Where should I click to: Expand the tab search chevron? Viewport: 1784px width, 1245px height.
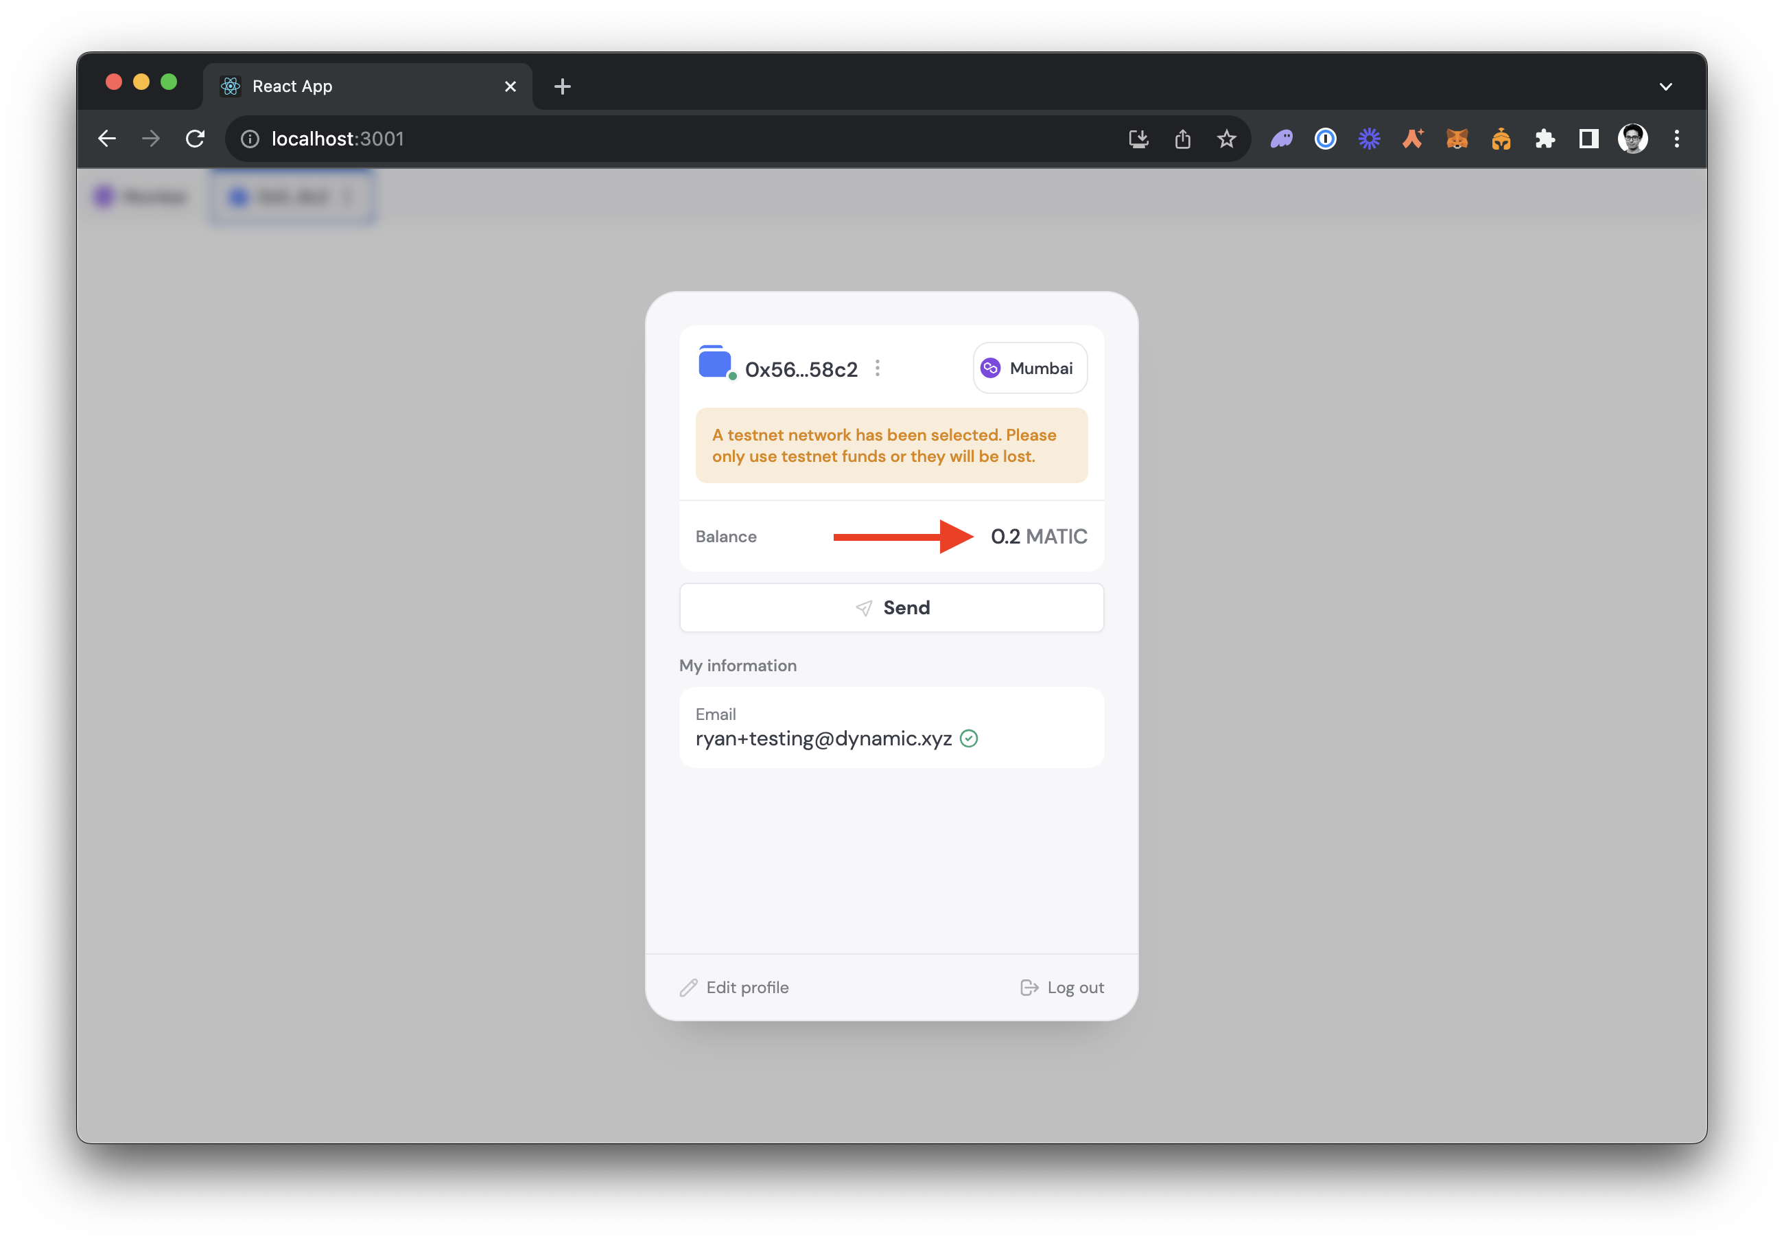(x=1665, y=86)
